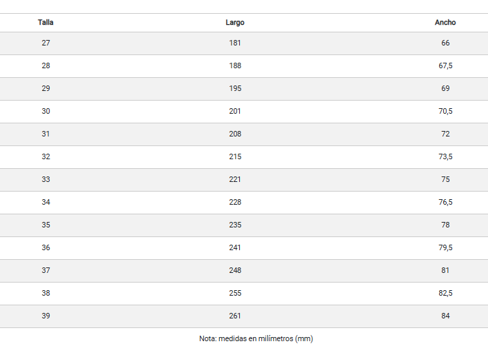Click the Talla column header
The image size is (488, 346).
point(45,23)
